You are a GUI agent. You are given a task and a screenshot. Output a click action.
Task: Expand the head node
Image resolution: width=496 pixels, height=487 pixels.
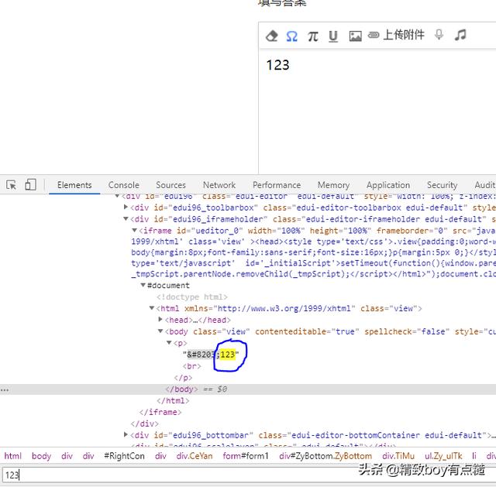(160, 320)
